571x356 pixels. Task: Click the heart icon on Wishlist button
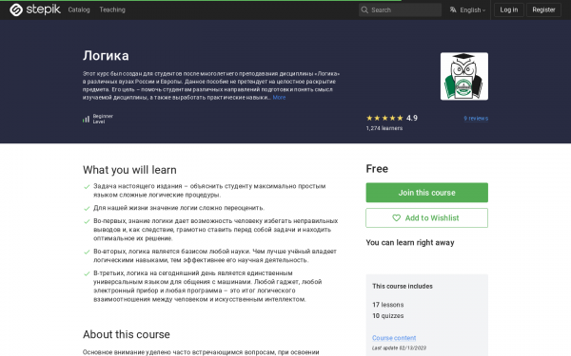tap(396, 218)
